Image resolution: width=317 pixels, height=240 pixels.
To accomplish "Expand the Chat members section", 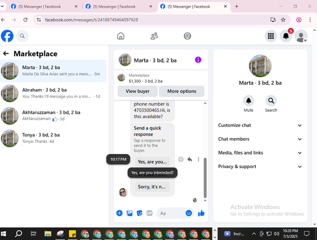I will click(x=260, y=139).
